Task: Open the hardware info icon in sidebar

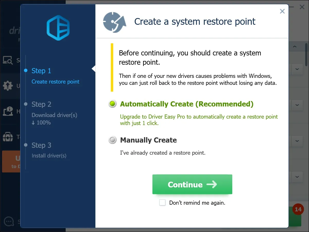Action: [x=8, y=111]
